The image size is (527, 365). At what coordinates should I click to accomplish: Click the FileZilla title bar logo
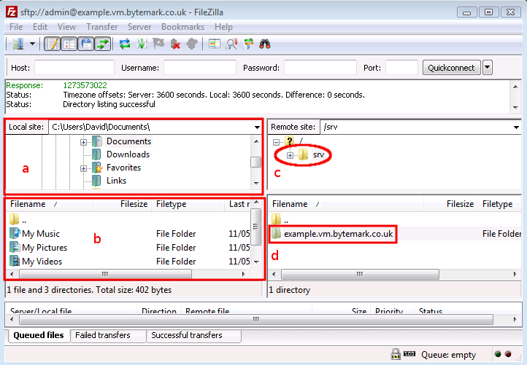pyautogui.click(x=11, y=12)
